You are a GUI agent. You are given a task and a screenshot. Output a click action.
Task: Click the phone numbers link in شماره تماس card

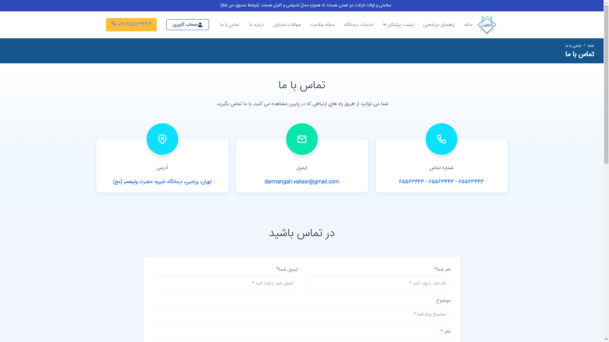(x=441, y=181)
